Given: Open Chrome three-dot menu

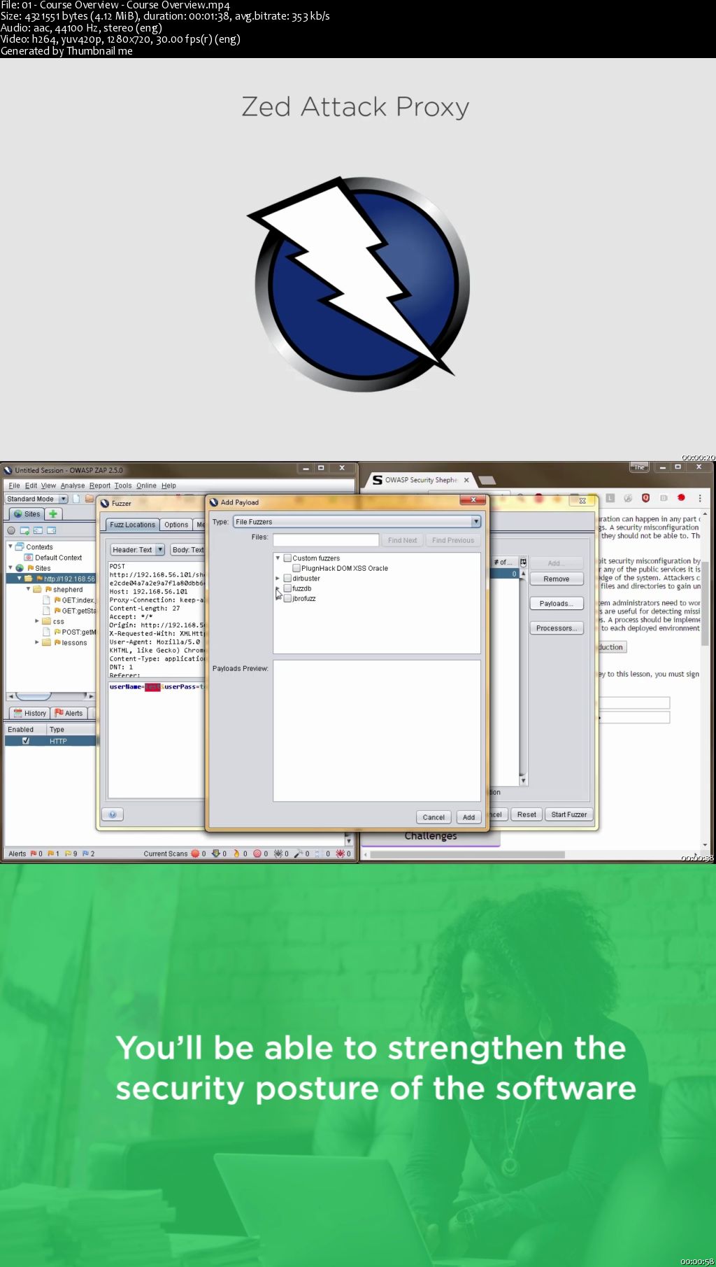Looking at the screenshot, I should click(700, 498).
